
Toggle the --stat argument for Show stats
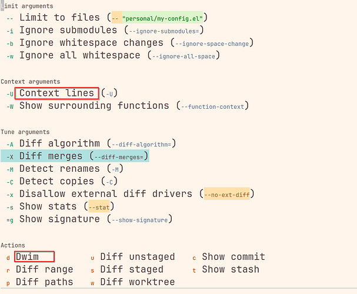pos(99,207)
